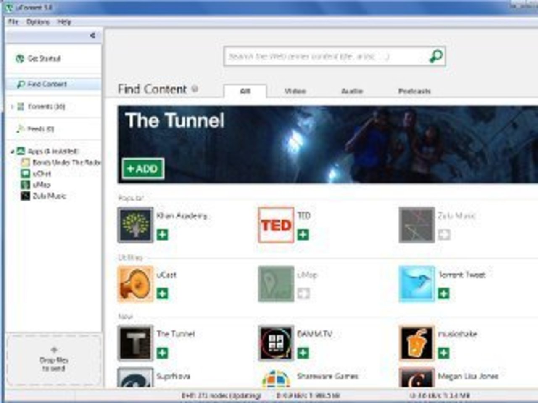Open Zulu Music app in sidebar
Image resolution: width=538 pixels, height=403 pixels.
49,196
